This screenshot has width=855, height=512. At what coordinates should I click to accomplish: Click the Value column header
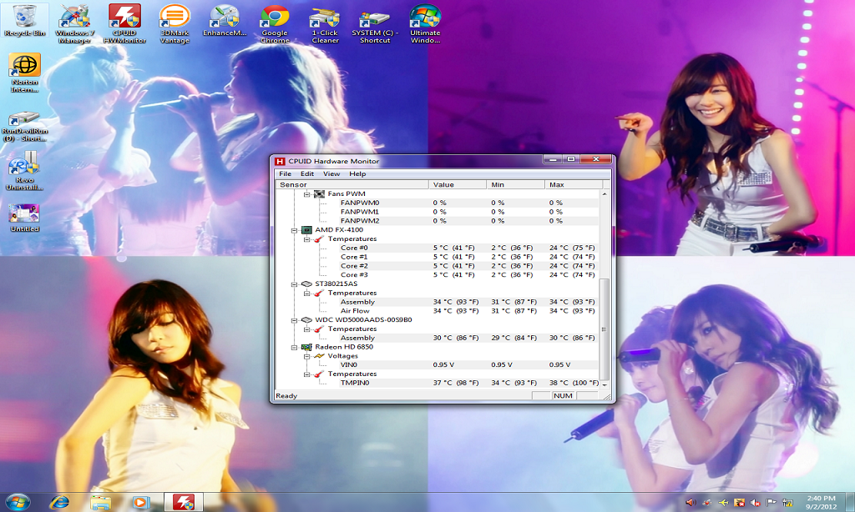point(458,184)
